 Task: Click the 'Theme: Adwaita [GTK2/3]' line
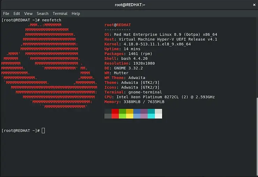132,82
